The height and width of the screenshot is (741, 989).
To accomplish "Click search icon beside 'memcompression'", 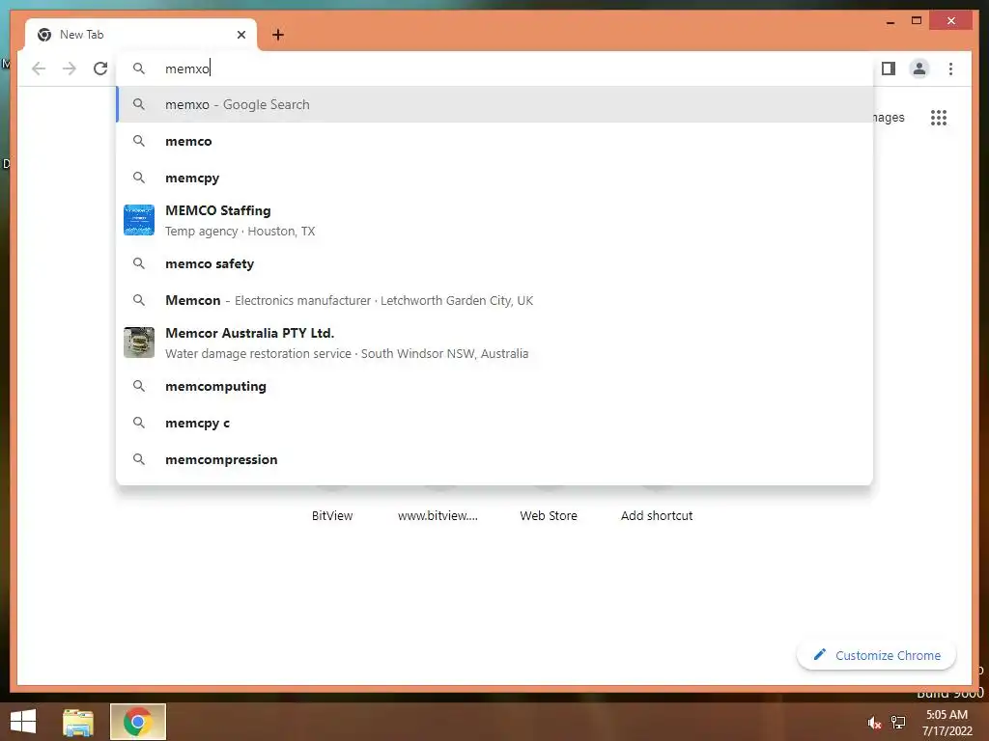I will (x=139, y=459).
